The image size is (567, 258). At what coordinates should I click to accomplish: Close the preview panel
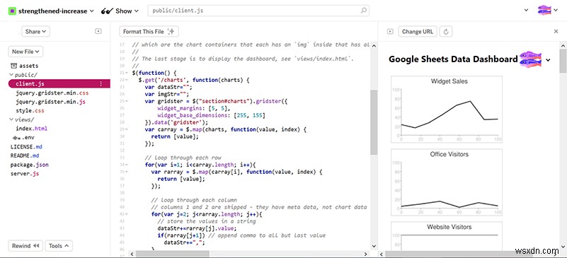(x=556, y=31)
